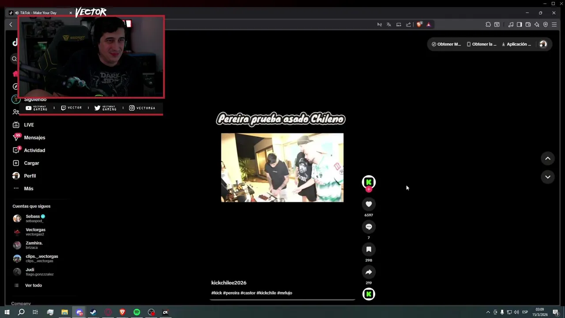Screen dimensions: 565x318
Task: Open the #mrlujo hashtag
Action: pyautogui.click(x=285, y=293)
